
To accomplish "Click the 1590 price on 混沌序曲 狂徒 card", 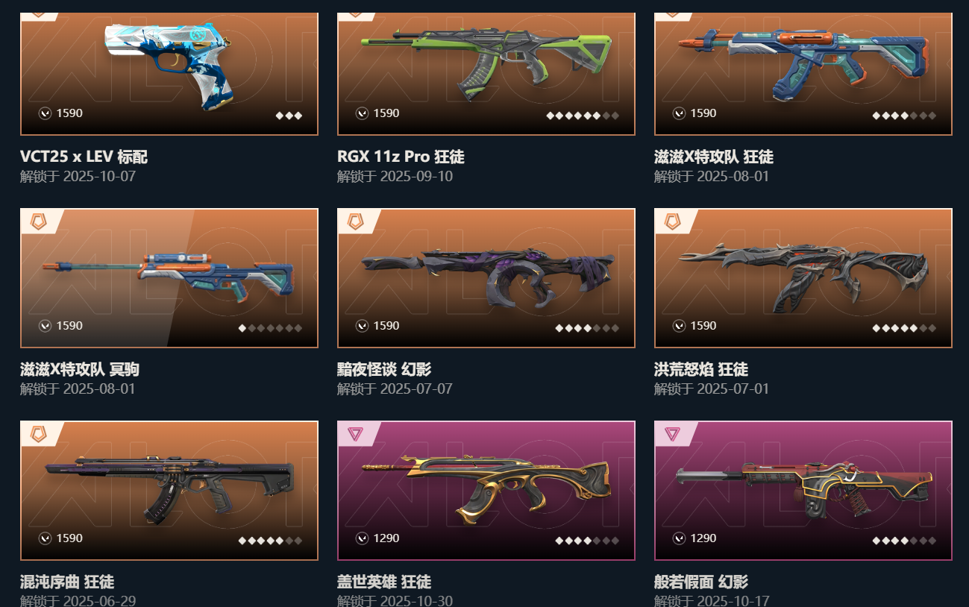I will click(x=69, y=538).
